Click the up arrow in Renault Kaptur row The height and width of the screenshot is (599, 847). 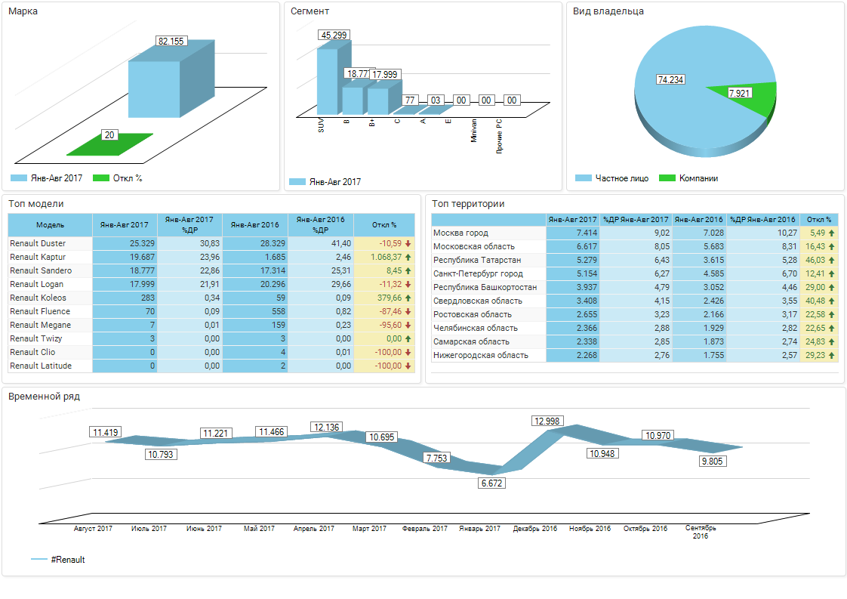[x=408, y=257]
